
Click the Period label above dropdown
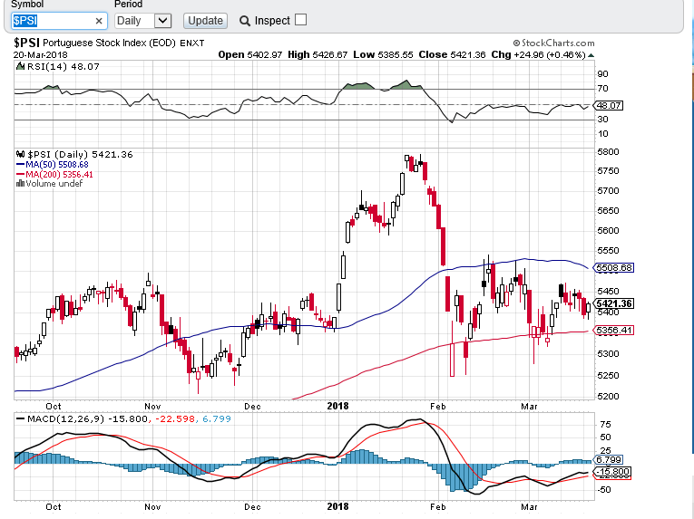coord(128,5)
